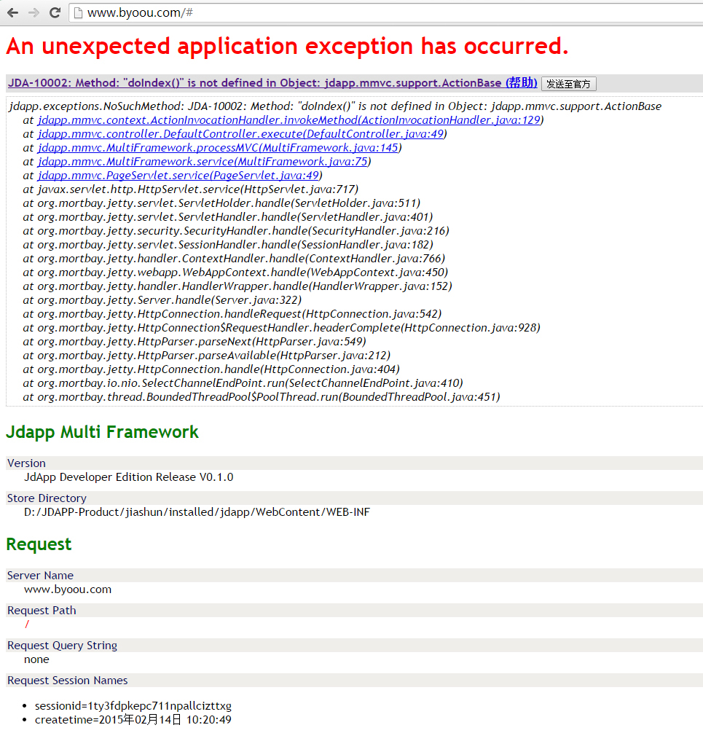Reload the page with the refresh icon

click(55, 12)
